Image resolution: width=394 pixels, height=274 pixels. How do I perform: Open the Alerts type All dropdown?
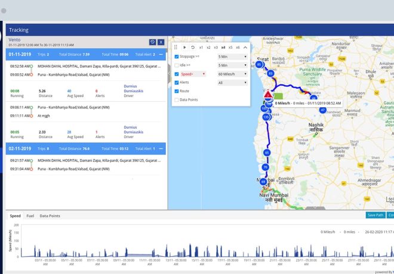[x=233, y=83]
